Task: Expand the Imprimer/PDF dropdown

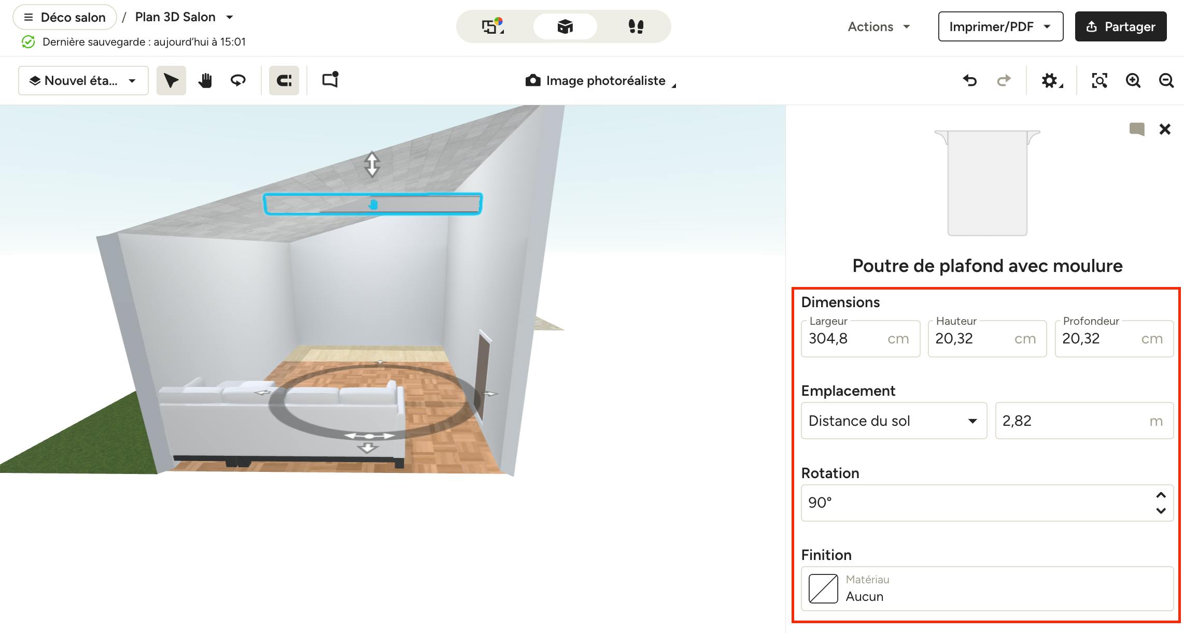Action: coord(1000,26)
